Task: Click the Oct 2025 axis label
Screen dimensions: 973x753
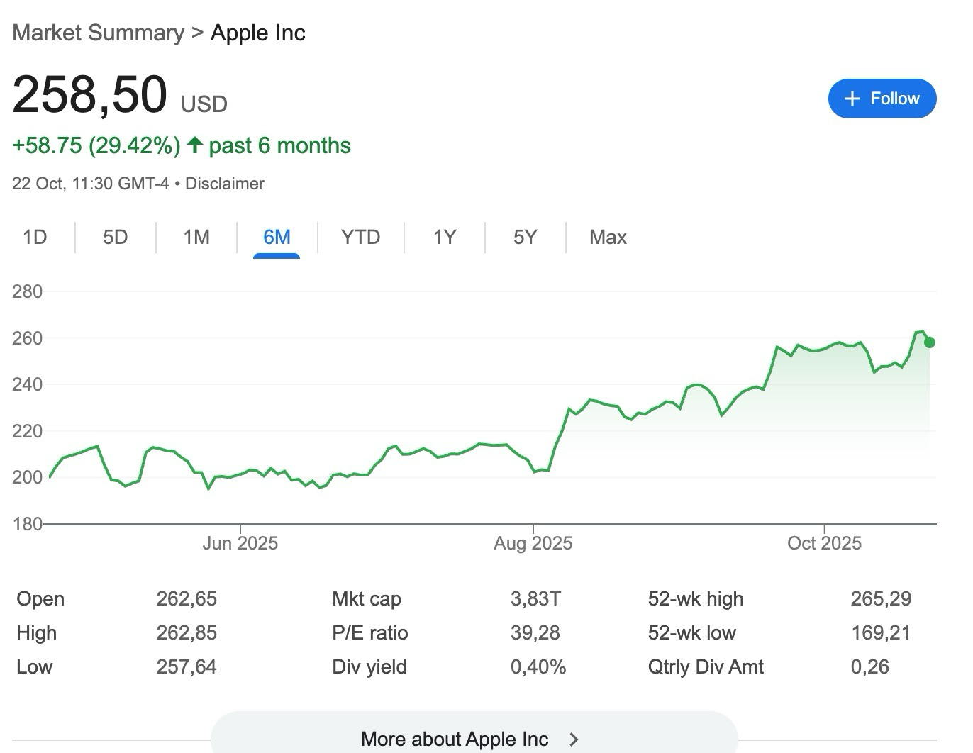Action: coord(824,543)
